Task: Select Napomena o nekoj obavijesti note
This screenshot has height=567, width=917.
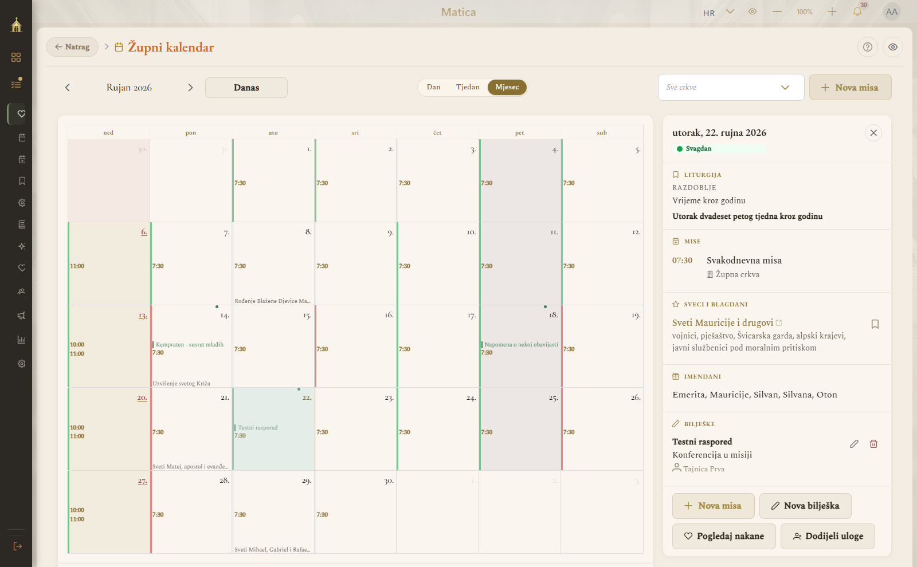Action: [x=520, y=345]
